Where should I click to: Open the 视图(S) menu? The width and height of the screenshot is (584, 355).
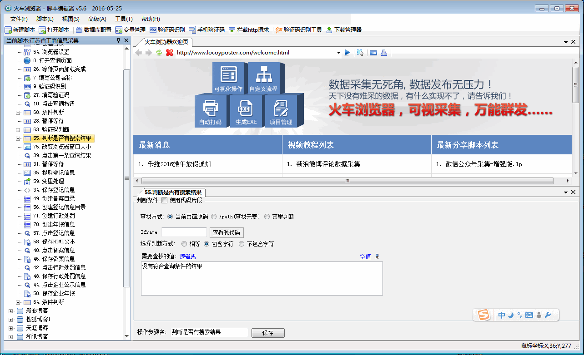[x=71, y=19]
